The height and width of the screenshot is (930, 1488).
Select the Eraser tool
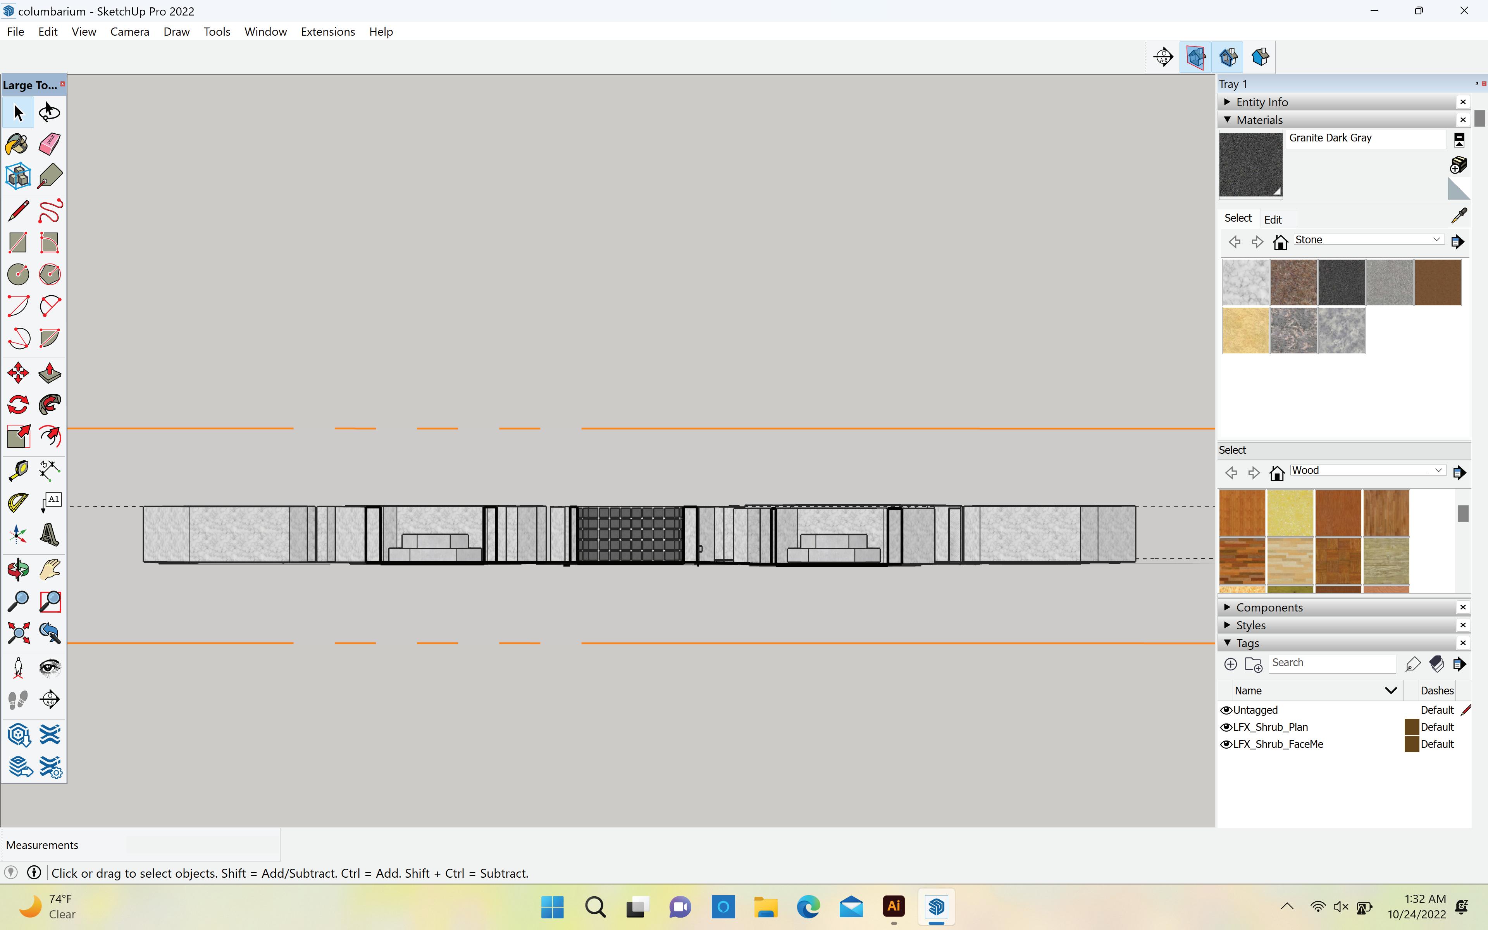49,145
